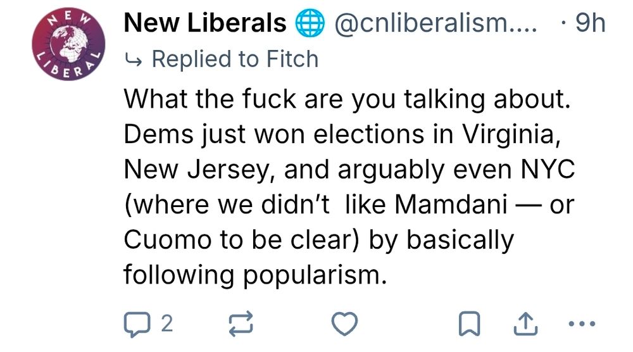Click 'New Jersey' in the post text
The image size is (633, 352).
pyautogui.click(x=198, y=170)
